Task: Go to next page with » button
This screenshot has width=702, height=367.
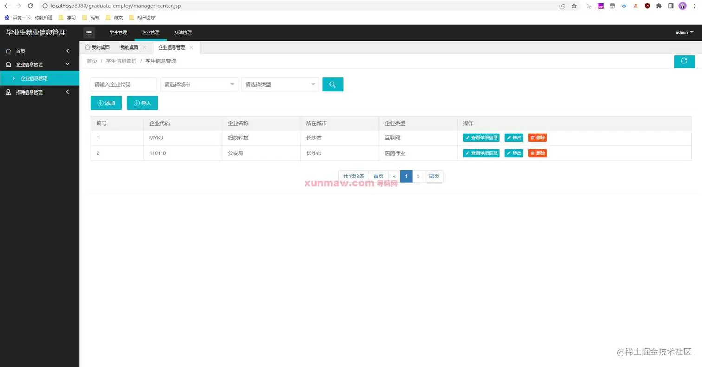Action: coord(418,176)
